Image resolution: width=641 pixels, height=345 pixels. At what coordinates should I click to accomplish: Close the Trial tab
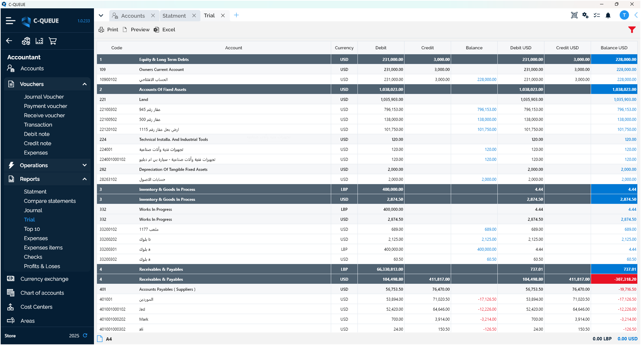(x=223, y=16)
